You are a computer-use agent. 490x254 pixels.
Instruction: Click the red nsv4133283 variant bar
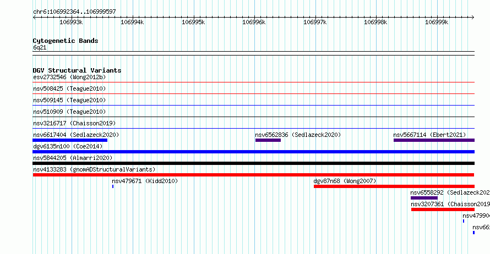pyautogui.click(x=253, y=175)
